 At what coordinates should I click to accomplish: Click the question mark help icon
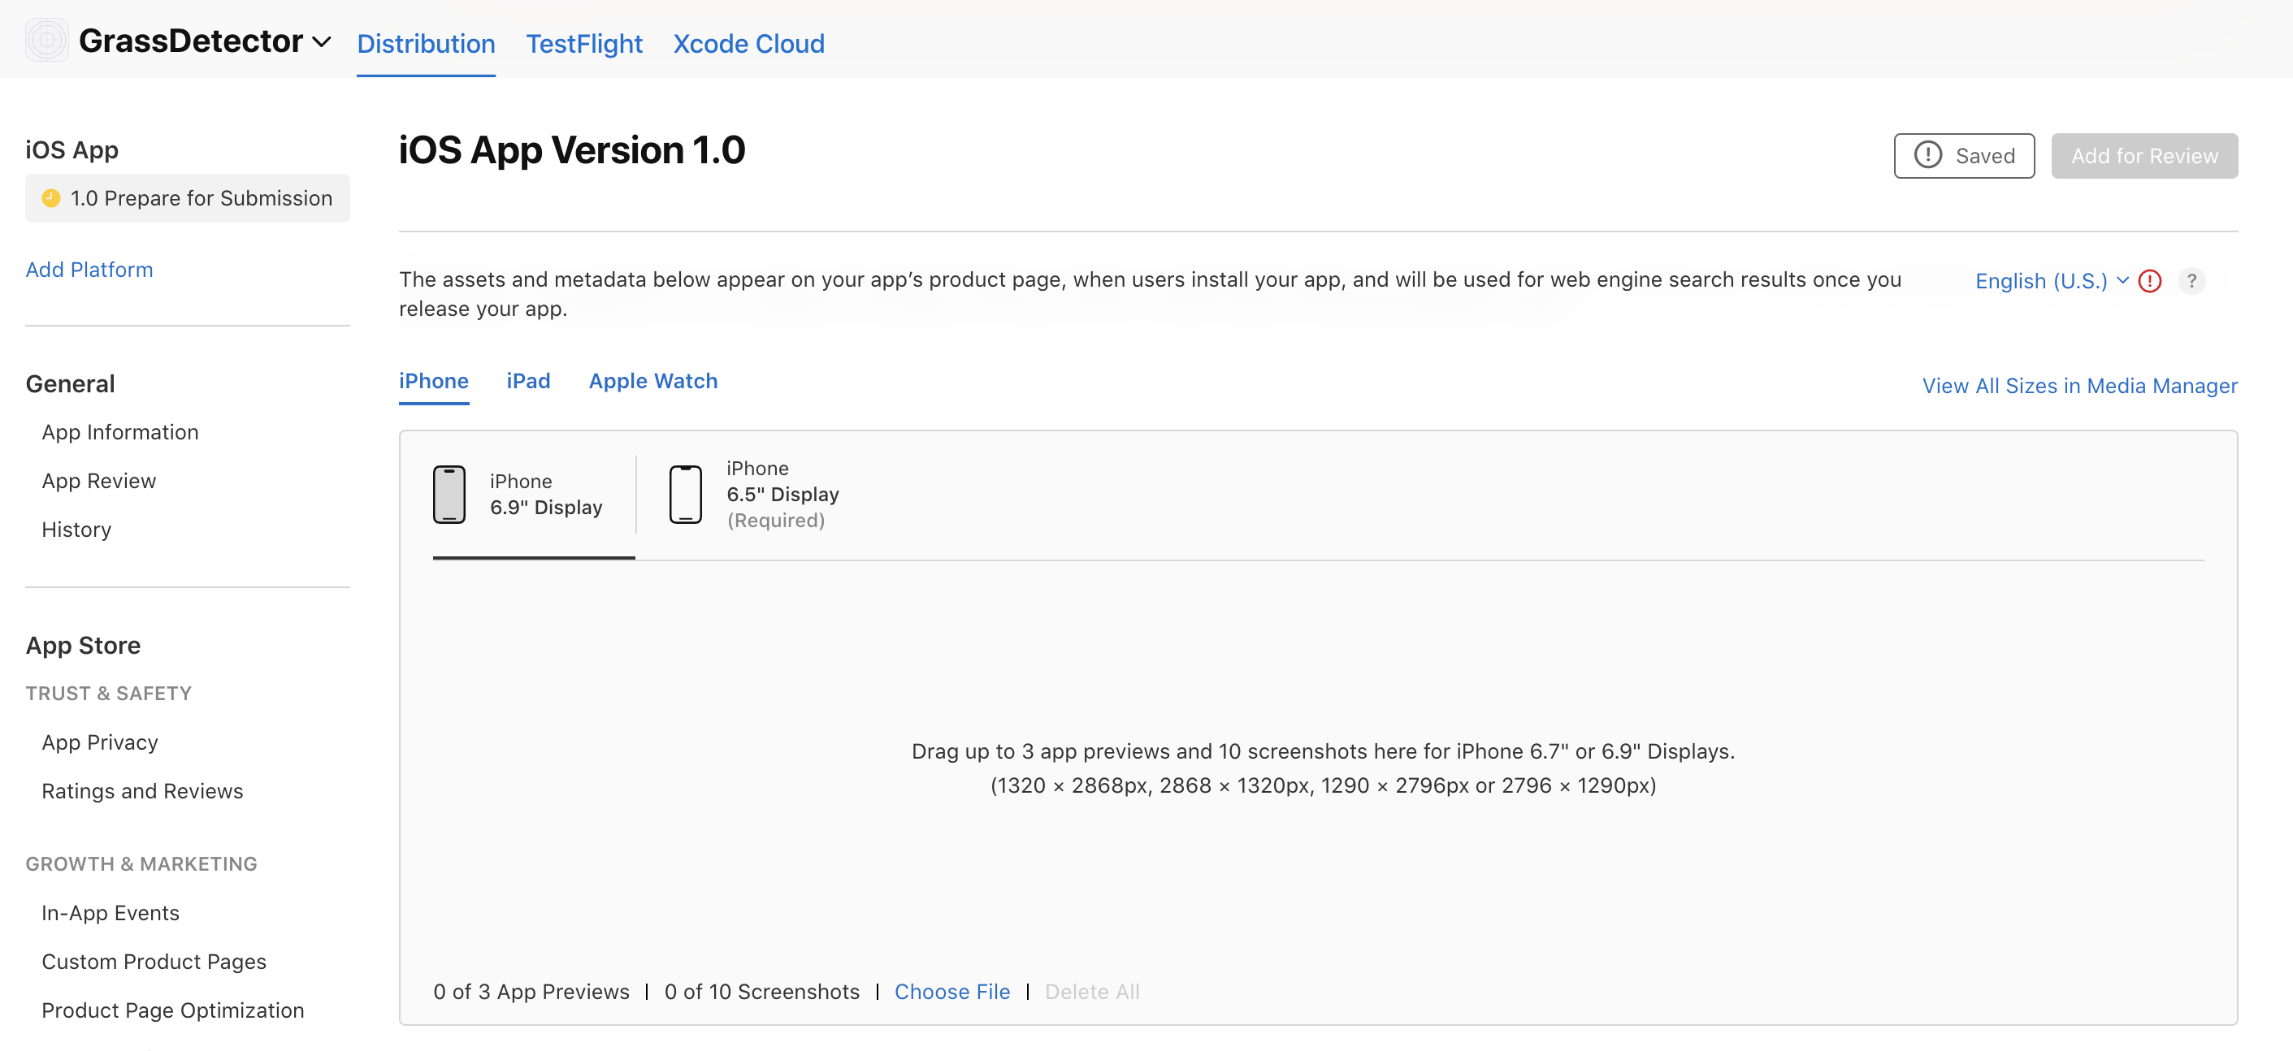[x=2191, y=281]
